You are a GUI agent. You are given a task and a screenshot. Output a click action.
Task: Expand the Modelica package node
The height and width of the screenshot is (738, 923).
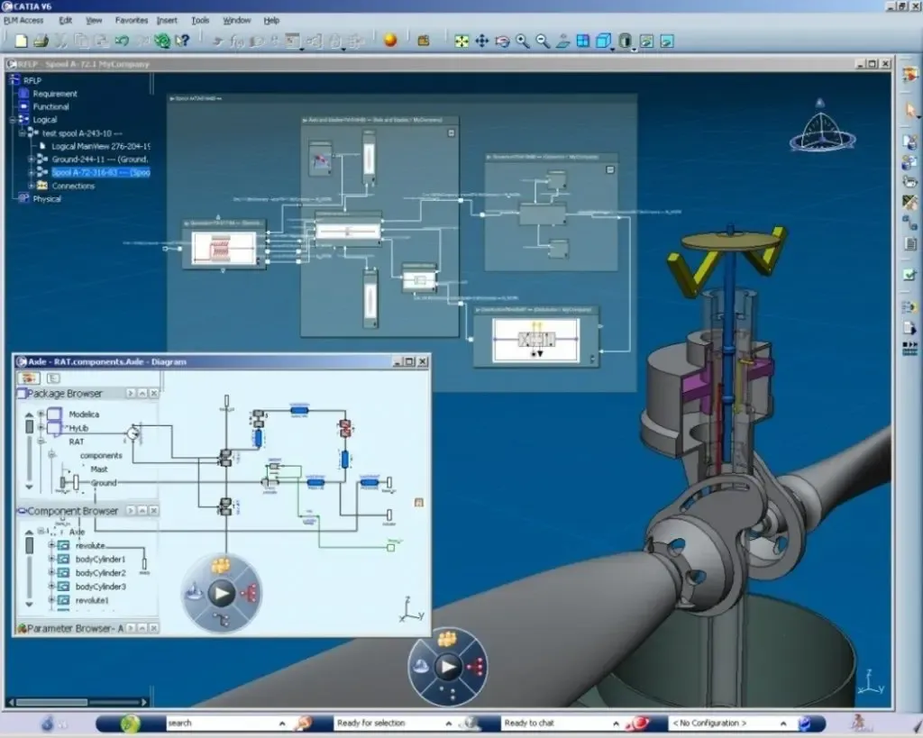click(x=41, y=415)
